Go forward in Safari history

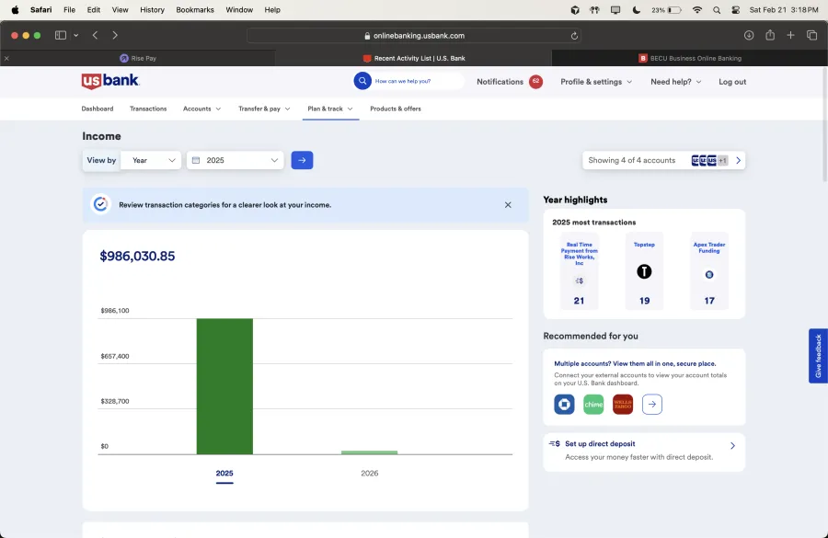(x=115, y=35)
